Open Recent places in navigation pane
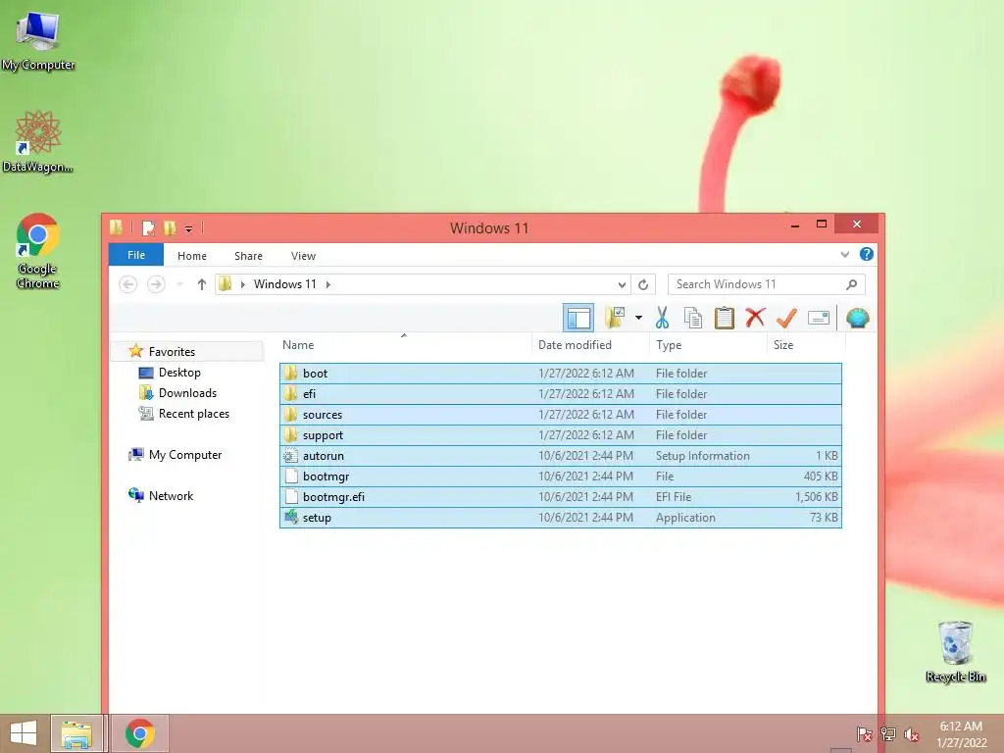 [194, 414]
